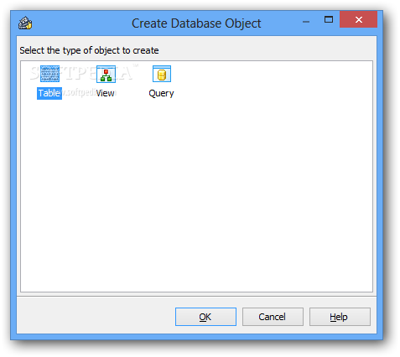Click the Table label text
400x357 pixels.
49,93
